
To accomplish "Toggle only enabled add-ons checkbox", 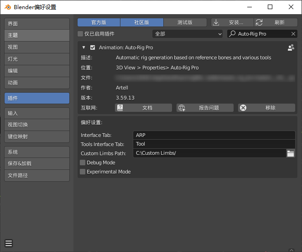I will click(80, 34).
